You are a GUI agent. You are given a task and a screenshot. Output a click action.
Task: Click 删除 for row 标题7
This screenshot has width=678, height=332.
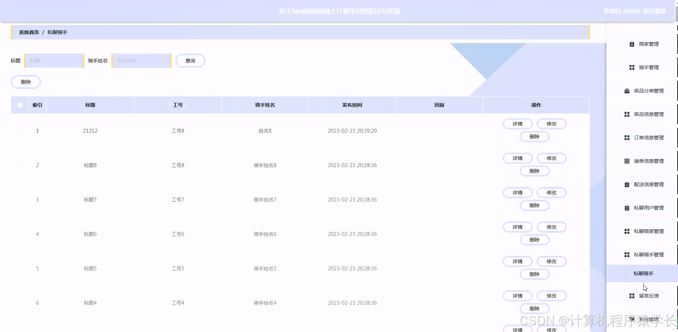pyautogui.click(x=534, y=205)
